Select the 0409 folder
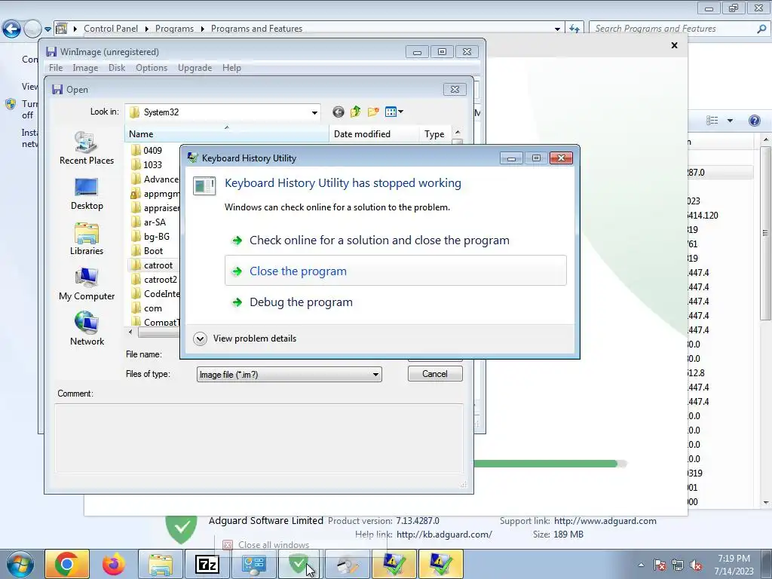Viewport: 772px width, 579px height. 147,151
